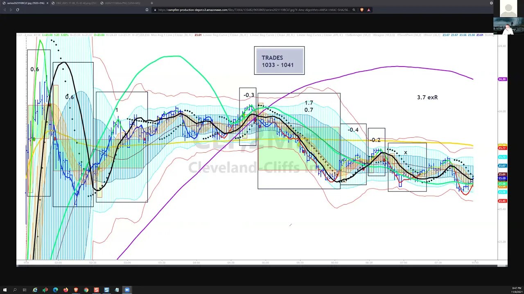Click the address bar URL
524x294 pixels.
[254, 10]
